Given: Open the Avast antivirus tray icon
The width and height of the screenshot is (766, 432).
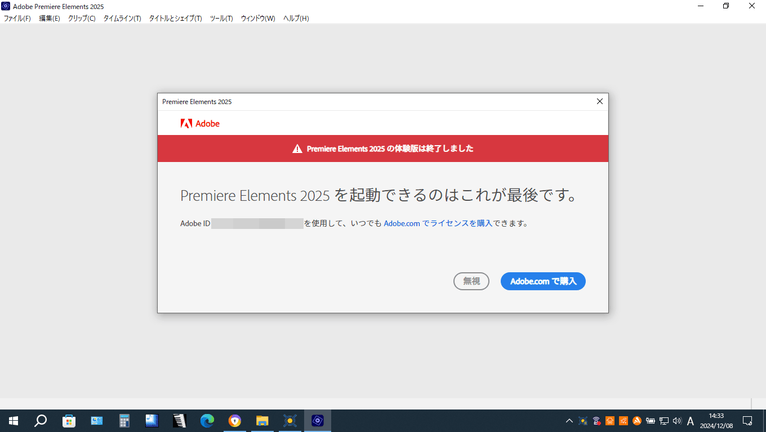Looking at the screenshot, I should pyautogui.click(x=637, y=421).
